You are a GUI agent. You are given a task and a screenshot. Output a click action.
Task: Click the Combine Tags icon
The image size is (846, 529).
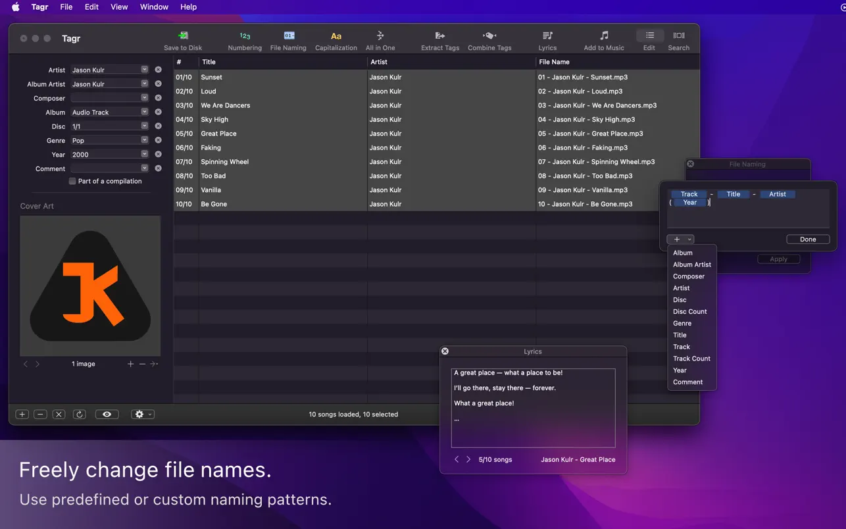click(x=489, y=36)
